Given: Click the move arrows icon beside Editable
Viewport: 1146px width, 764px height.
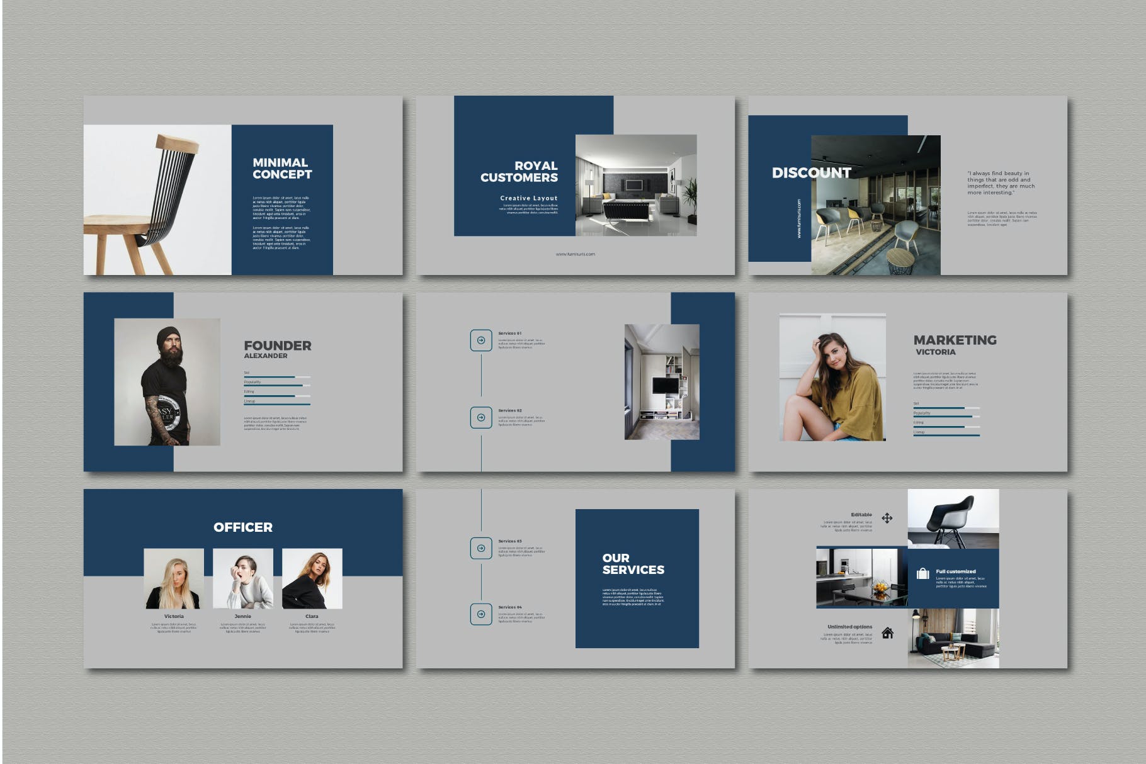Looking at the screenshot, I should point(887,518).
